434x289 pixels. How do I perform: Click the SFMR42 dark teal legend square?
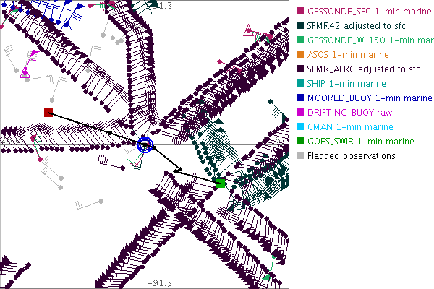tap(301, 26)
